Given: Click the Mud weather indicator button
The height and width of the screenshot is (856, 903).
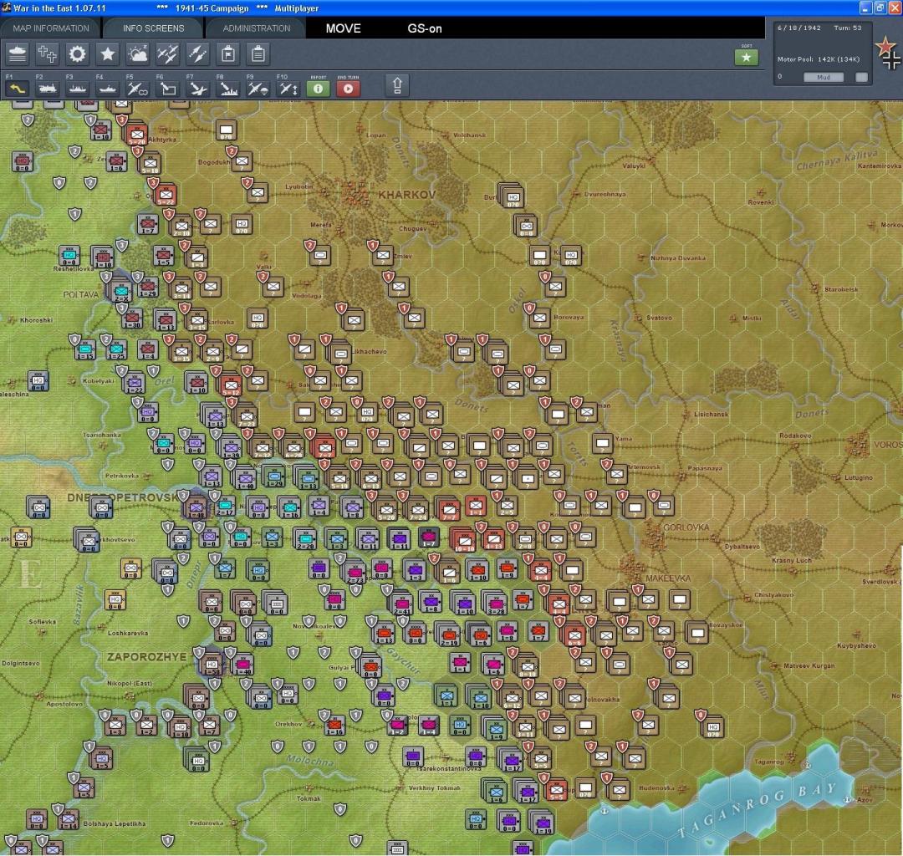Looking at the screenshot, I should 823,77.
